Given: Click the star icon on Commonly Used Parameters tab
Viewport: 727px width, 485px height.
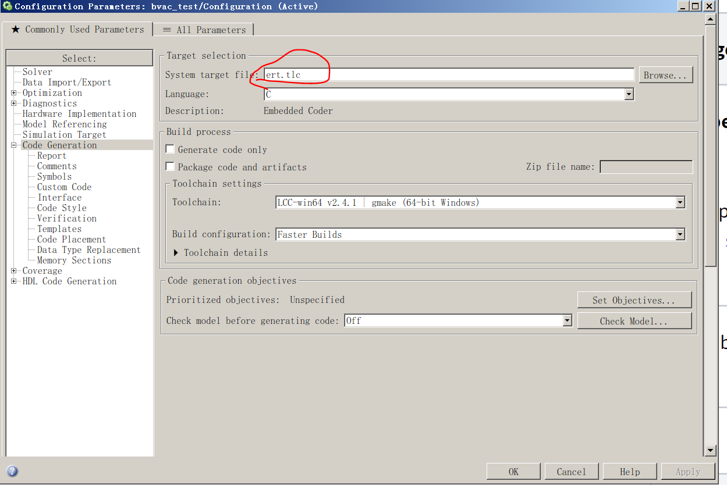Looking at the screenshot, I should point(14,29).
